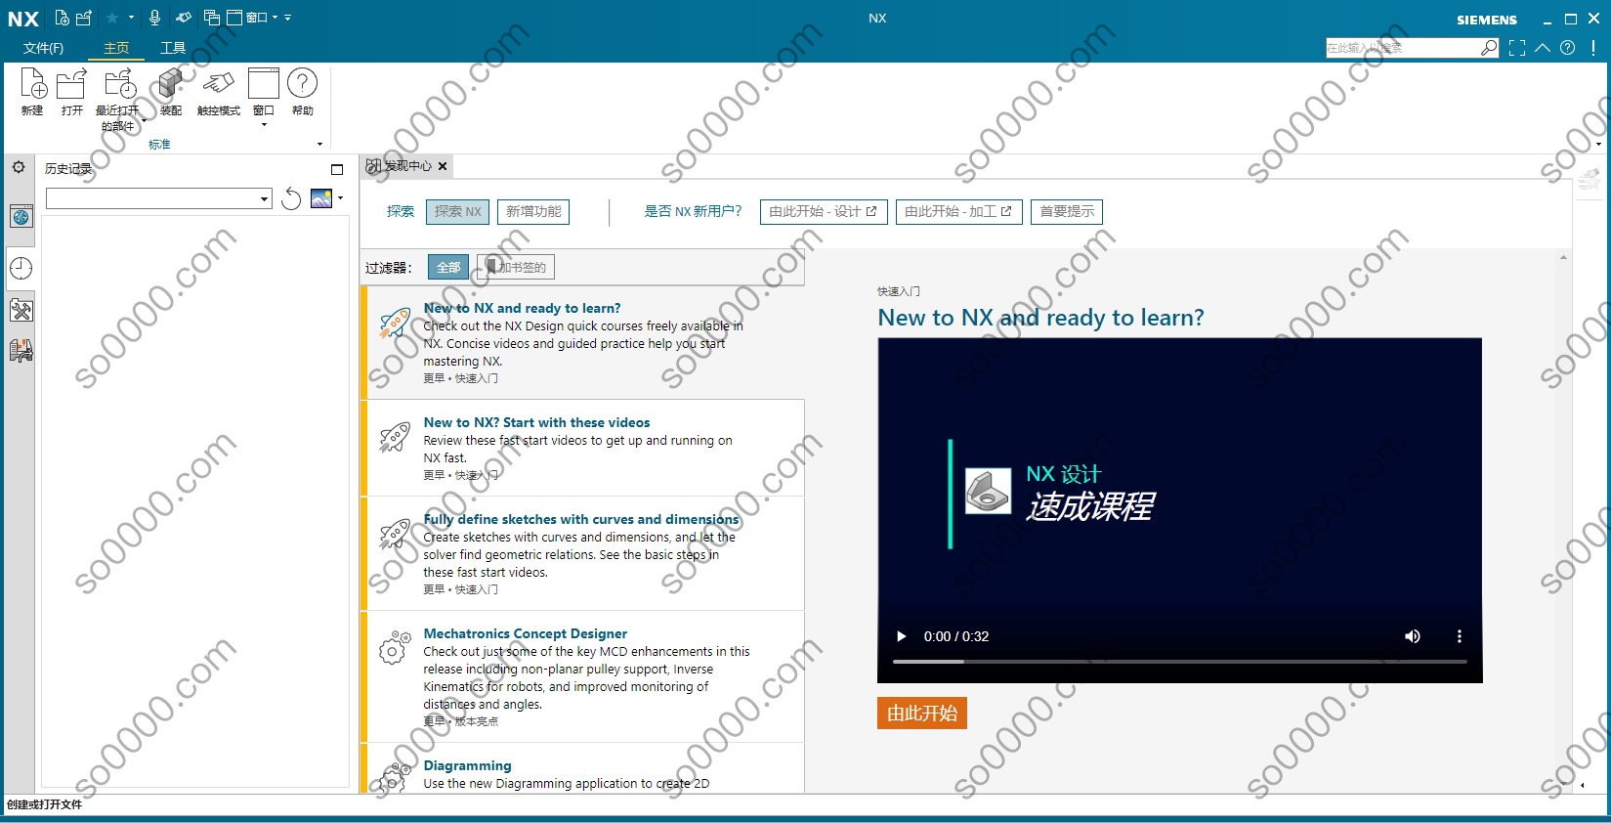Open 帮助 (Help) from the ribbon
The image size is (1611, 823).
coord(303,93)
